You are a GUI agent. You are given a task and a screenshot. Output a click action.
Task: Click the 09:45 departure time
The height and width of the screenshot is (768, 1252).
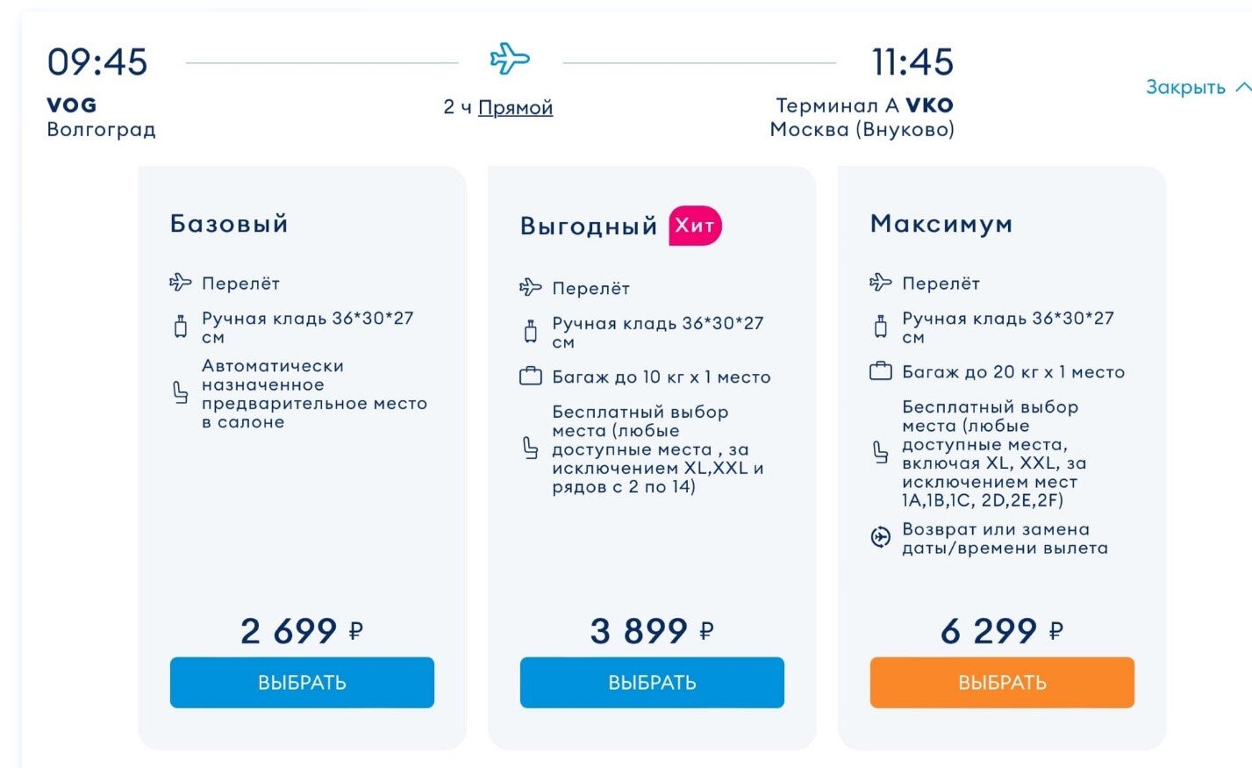click(x=97, y=62)
